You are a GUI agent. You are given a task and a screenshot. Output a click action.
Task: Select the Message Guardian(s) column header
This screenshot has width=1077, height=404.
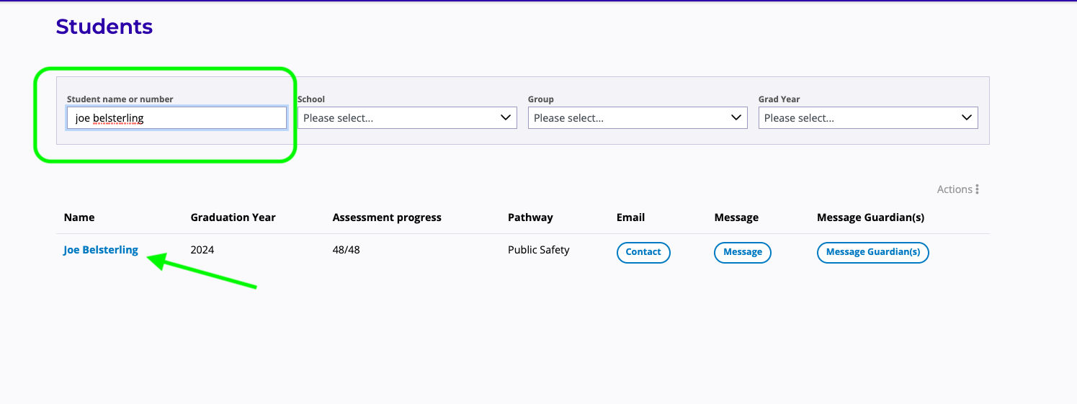click(870, 217)
